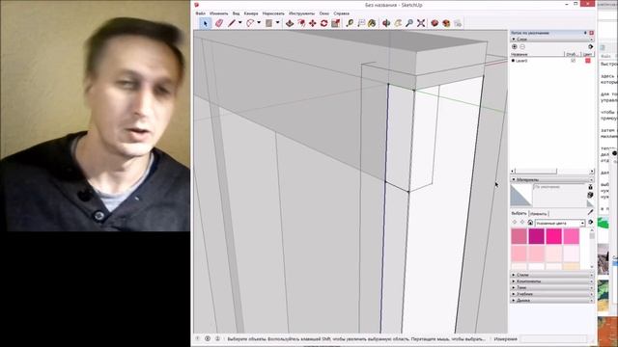Expand the Тени panel
618x347 pixels.
click(x=551, y=287)
